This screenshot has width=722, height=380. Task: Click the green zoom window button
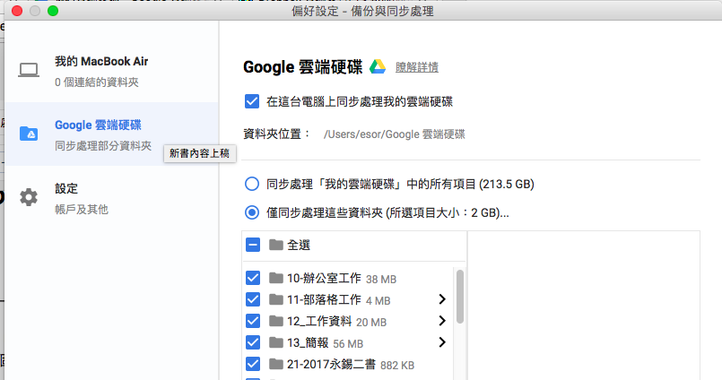click(53, 11)
